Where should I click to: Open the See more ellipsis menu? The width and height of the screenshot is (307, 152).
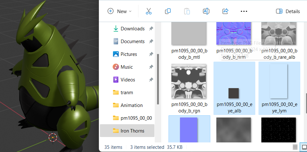(244, 11)
